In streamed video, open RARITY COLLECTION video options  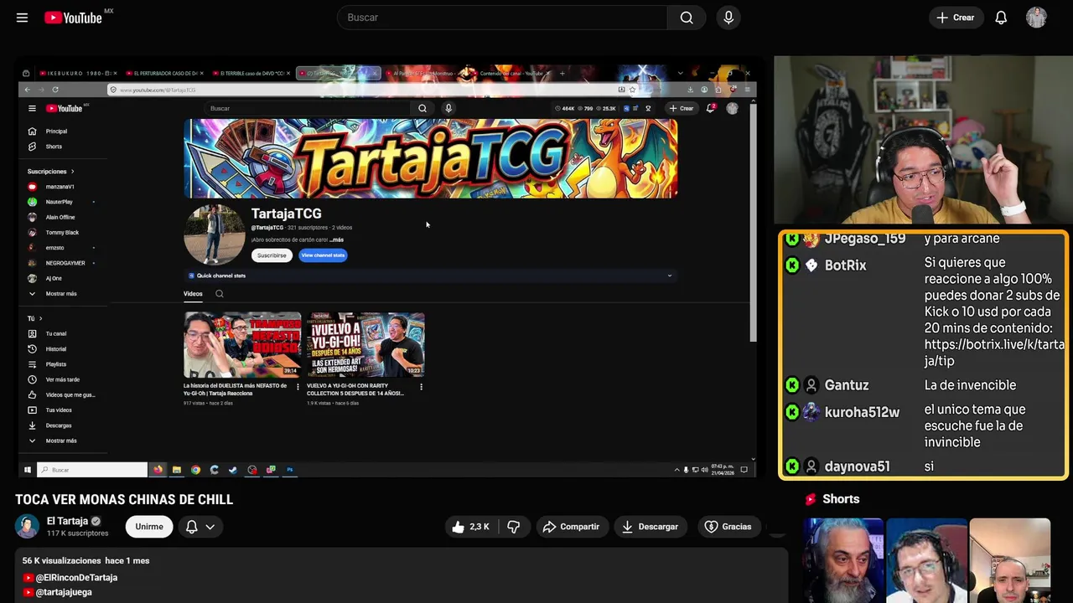421,387
